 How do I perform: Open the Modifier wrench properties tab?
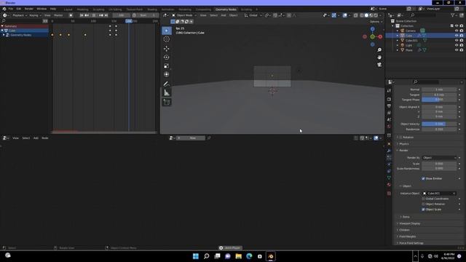389,151
